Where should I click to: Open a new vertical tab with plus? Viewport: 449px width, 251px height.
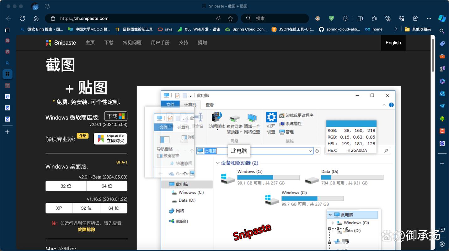click(x=7, y=132)
